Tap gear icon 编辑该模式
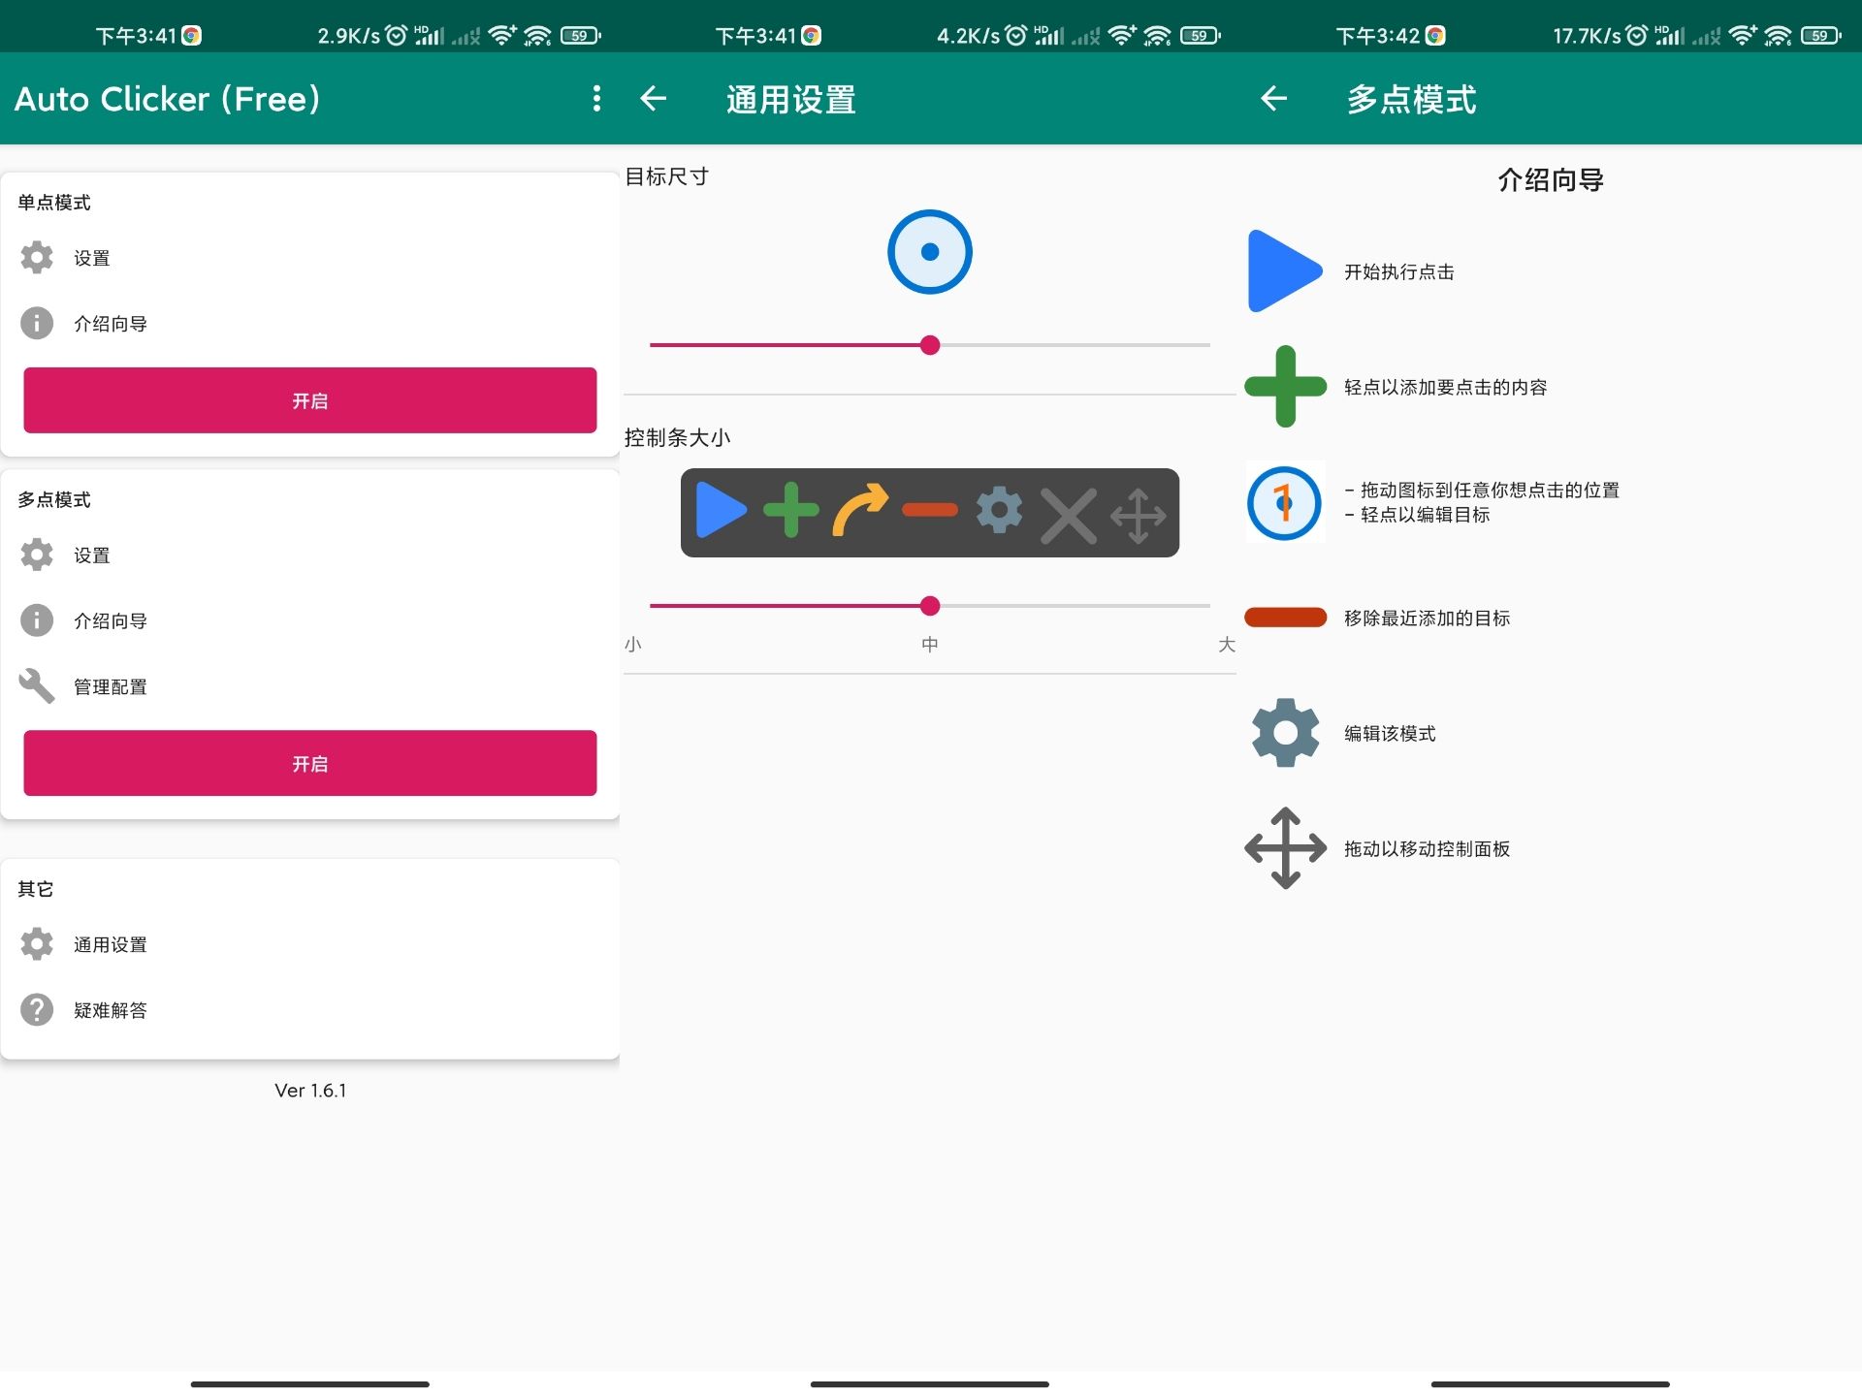Viewport: 1862px width, 1396px height. (1286, 733)
